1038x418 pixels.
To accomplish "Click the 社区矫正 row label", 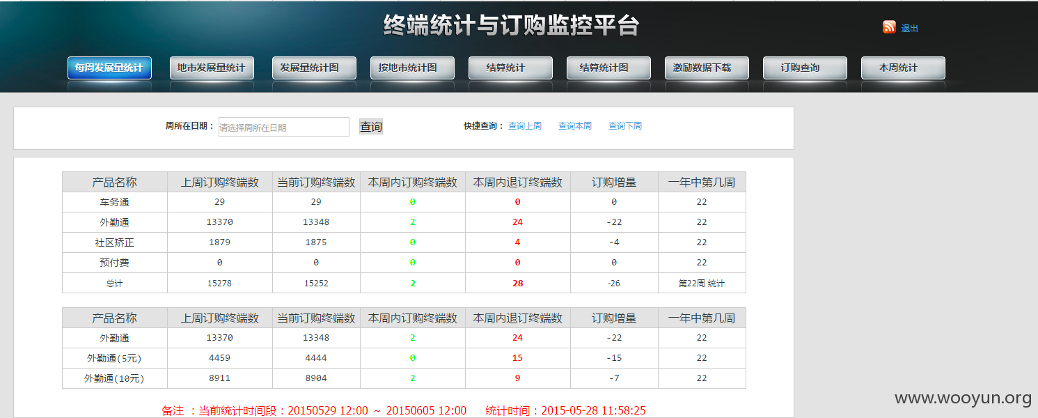I will click(115, 242).
